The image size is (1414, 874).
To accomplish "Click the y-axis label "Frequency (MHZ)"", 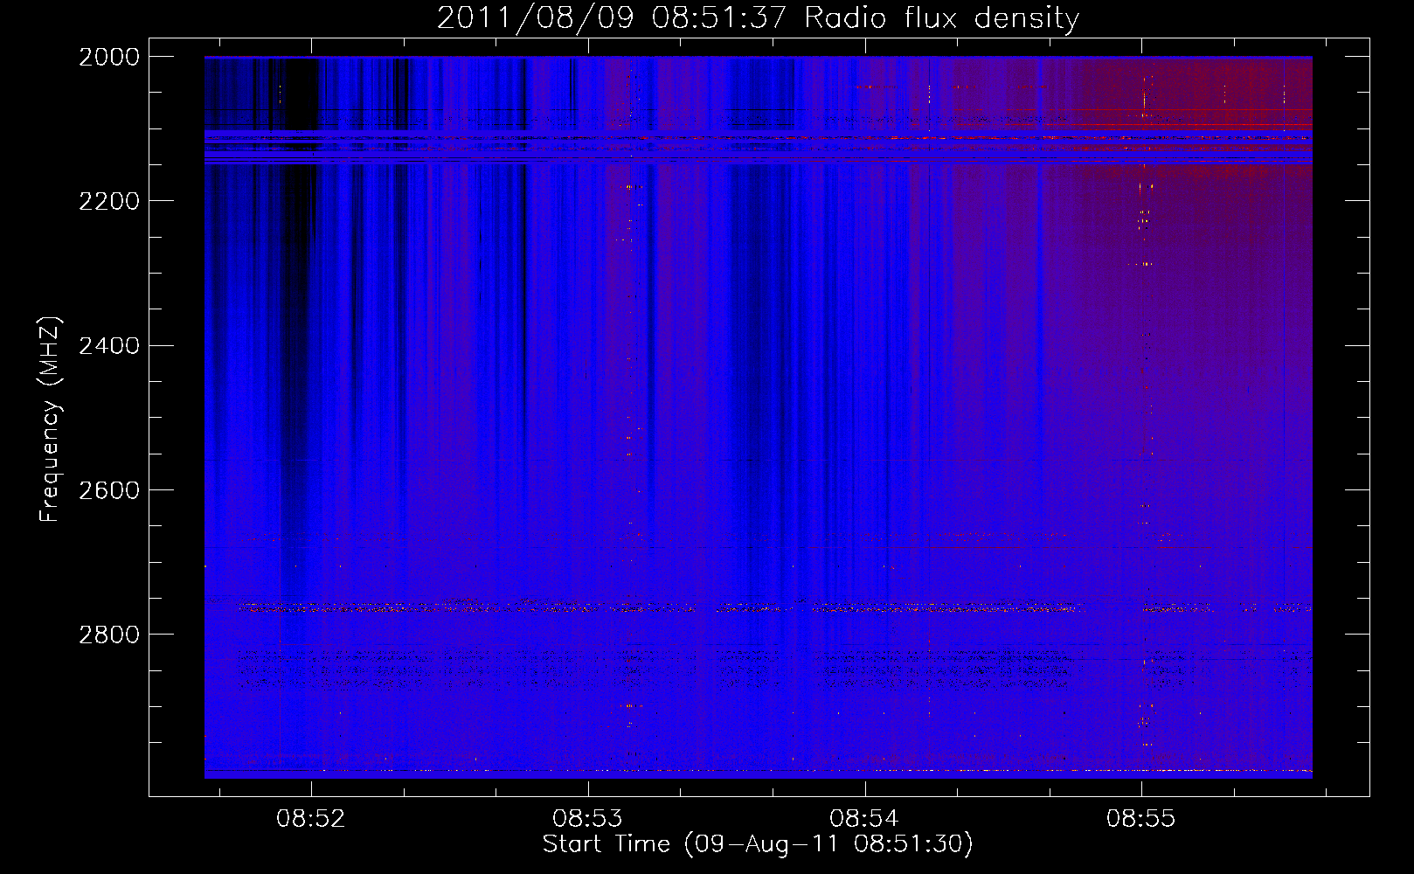I will pyautogui.click(x=50, y=420).
